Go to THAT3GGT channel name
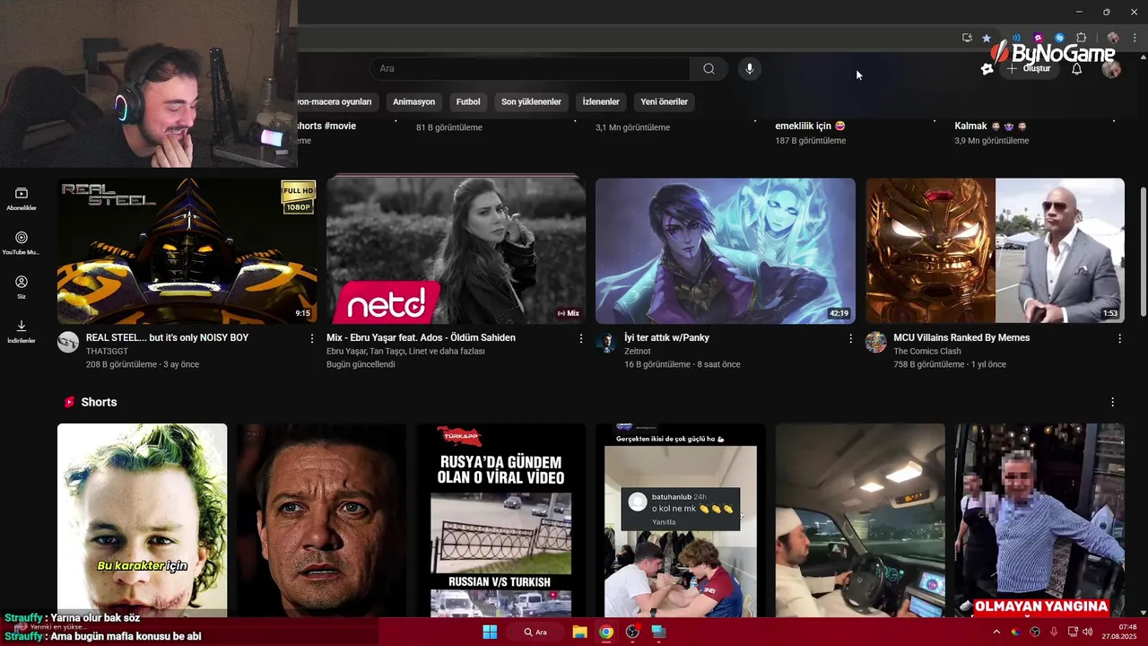Viewport: 1148px width, 646px height. coord(107,352)
